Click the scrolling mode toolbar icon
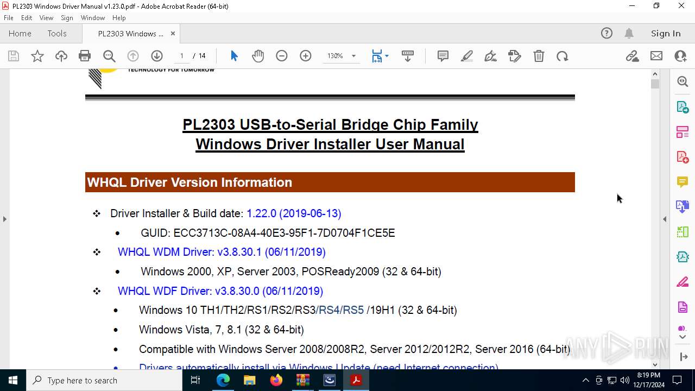The height and width of the screenshot is (391, 695). pyautogui.click(x=408, y=56)
